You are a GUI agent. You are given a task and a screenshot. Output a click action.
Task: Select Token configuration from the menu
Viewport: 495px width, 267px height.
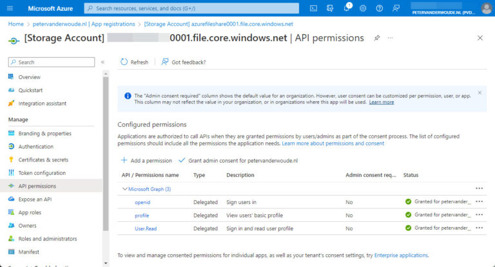tap(42, 173)
